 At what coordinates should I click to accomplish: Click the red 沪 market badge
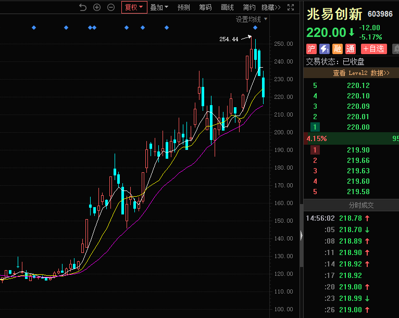click(x=311, y=49)
